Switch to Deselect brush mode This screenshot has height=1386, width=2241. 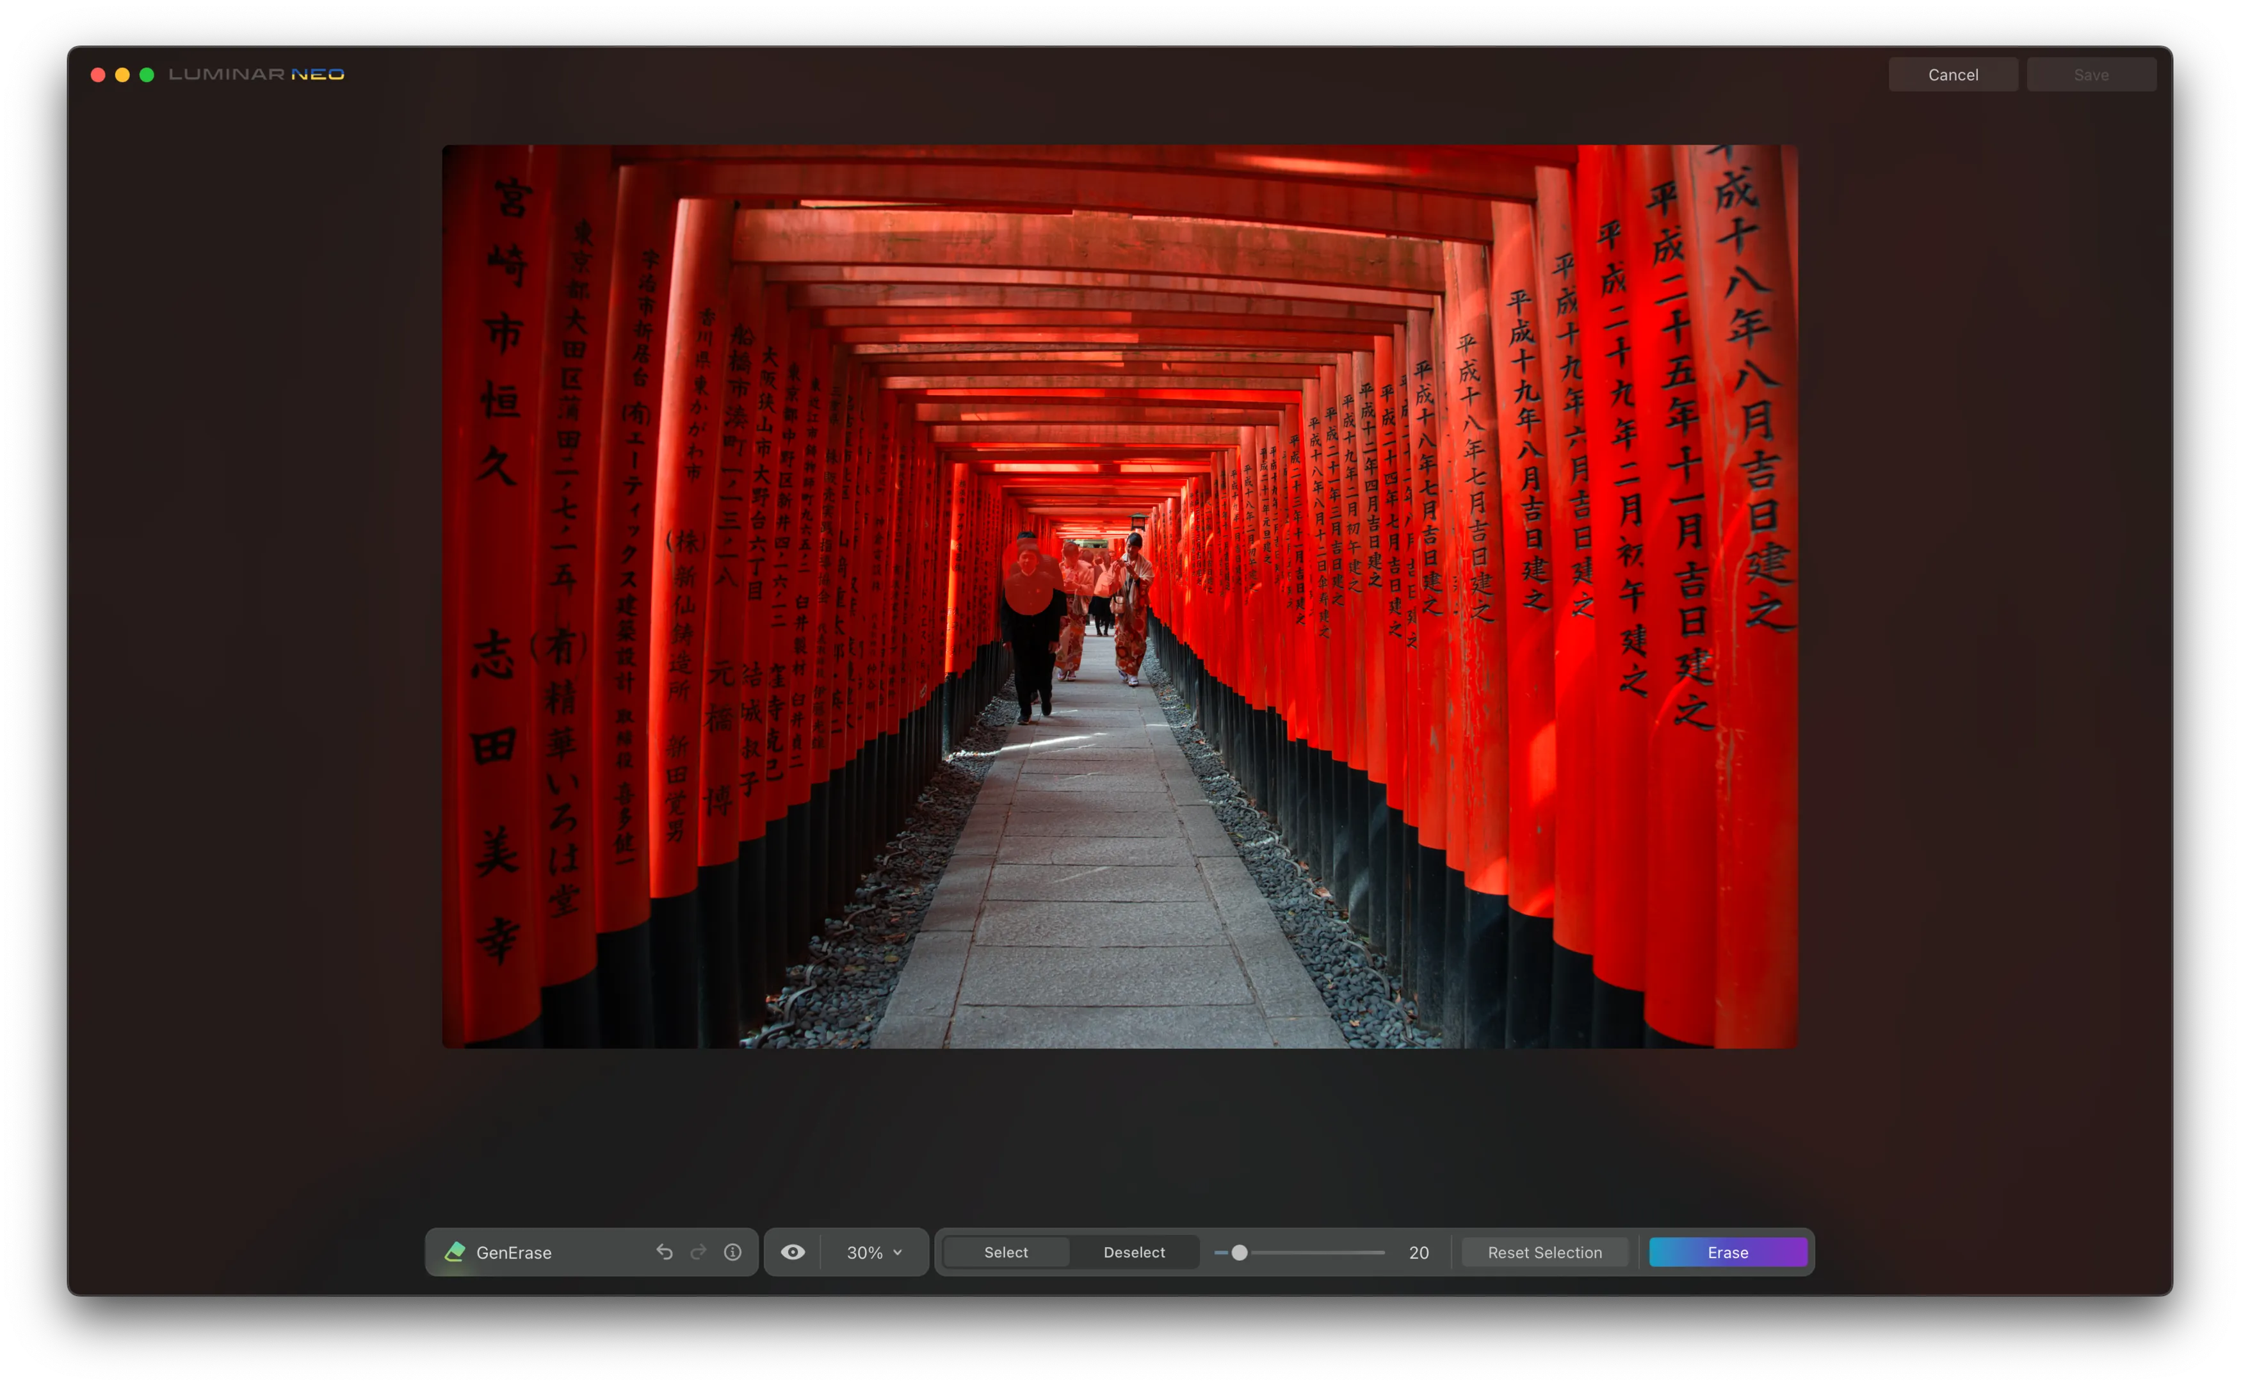1134,1252
